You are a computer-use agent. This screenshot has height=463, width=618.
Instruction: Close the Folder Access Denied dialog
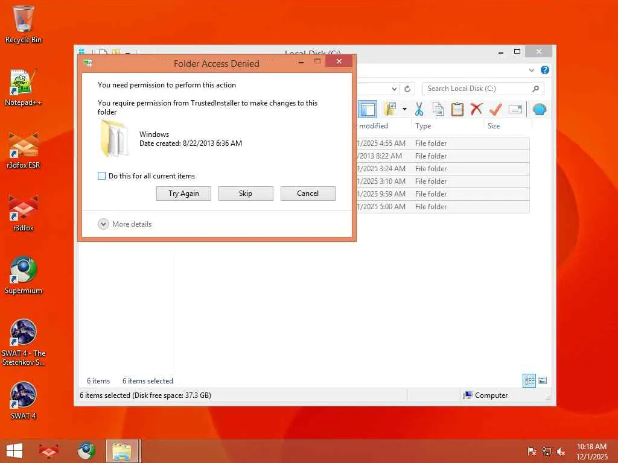coord(339,61)
